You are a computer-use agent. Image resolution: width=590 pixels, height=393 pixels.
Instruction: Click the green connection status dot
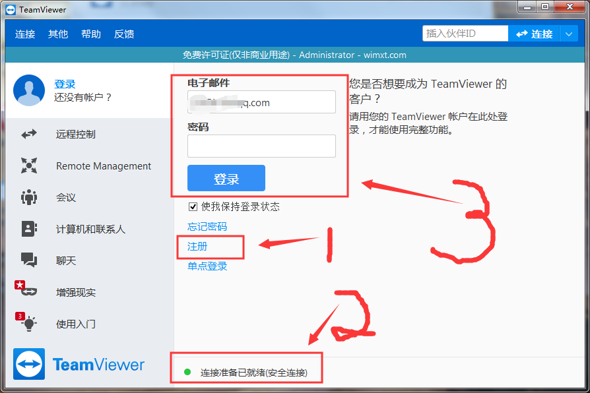187,372
